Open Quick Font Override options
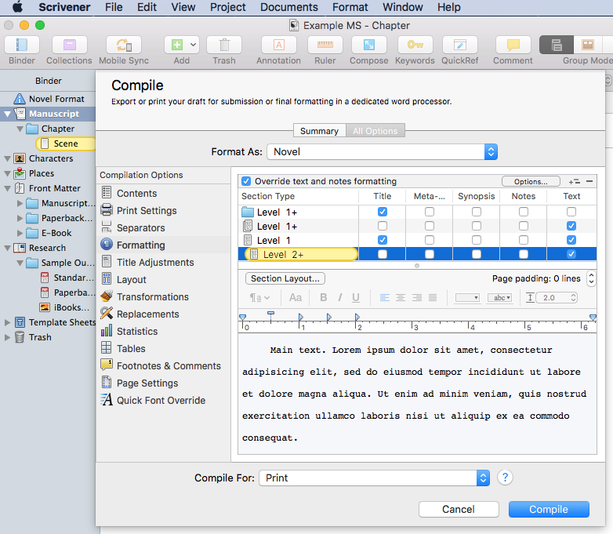The width and height of the screenshot is (613, 534). [x=161, y=400]
